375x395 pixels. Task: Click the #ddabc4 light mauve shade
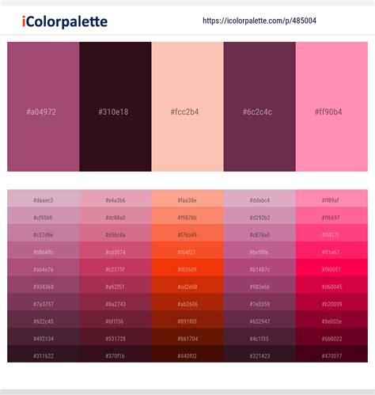(259, 199)
